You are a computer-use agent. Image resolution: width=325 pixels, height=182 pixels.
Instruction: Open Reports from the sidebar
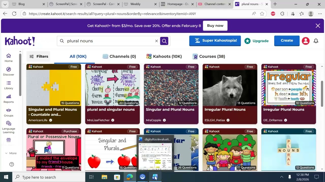tap(9, 99)
